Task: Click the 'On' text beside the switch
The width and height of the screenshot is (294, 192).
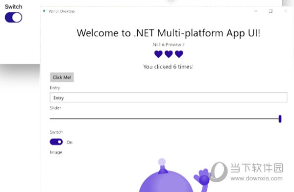Action: click(70, 143)
